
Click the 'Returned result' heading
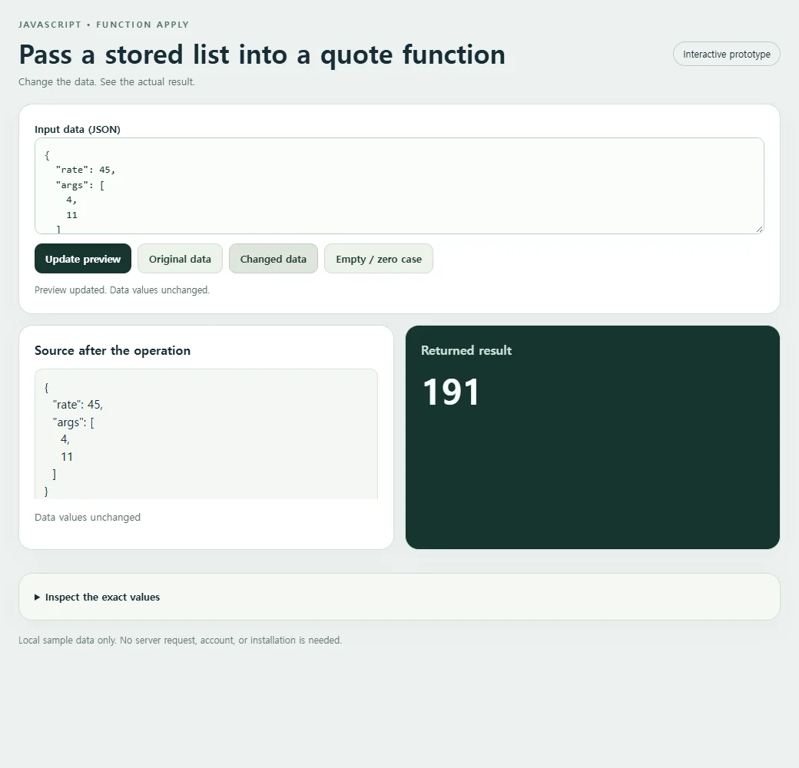pos(466,350)
